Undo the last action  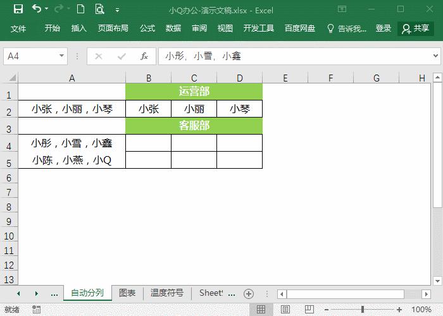(37, 9)
